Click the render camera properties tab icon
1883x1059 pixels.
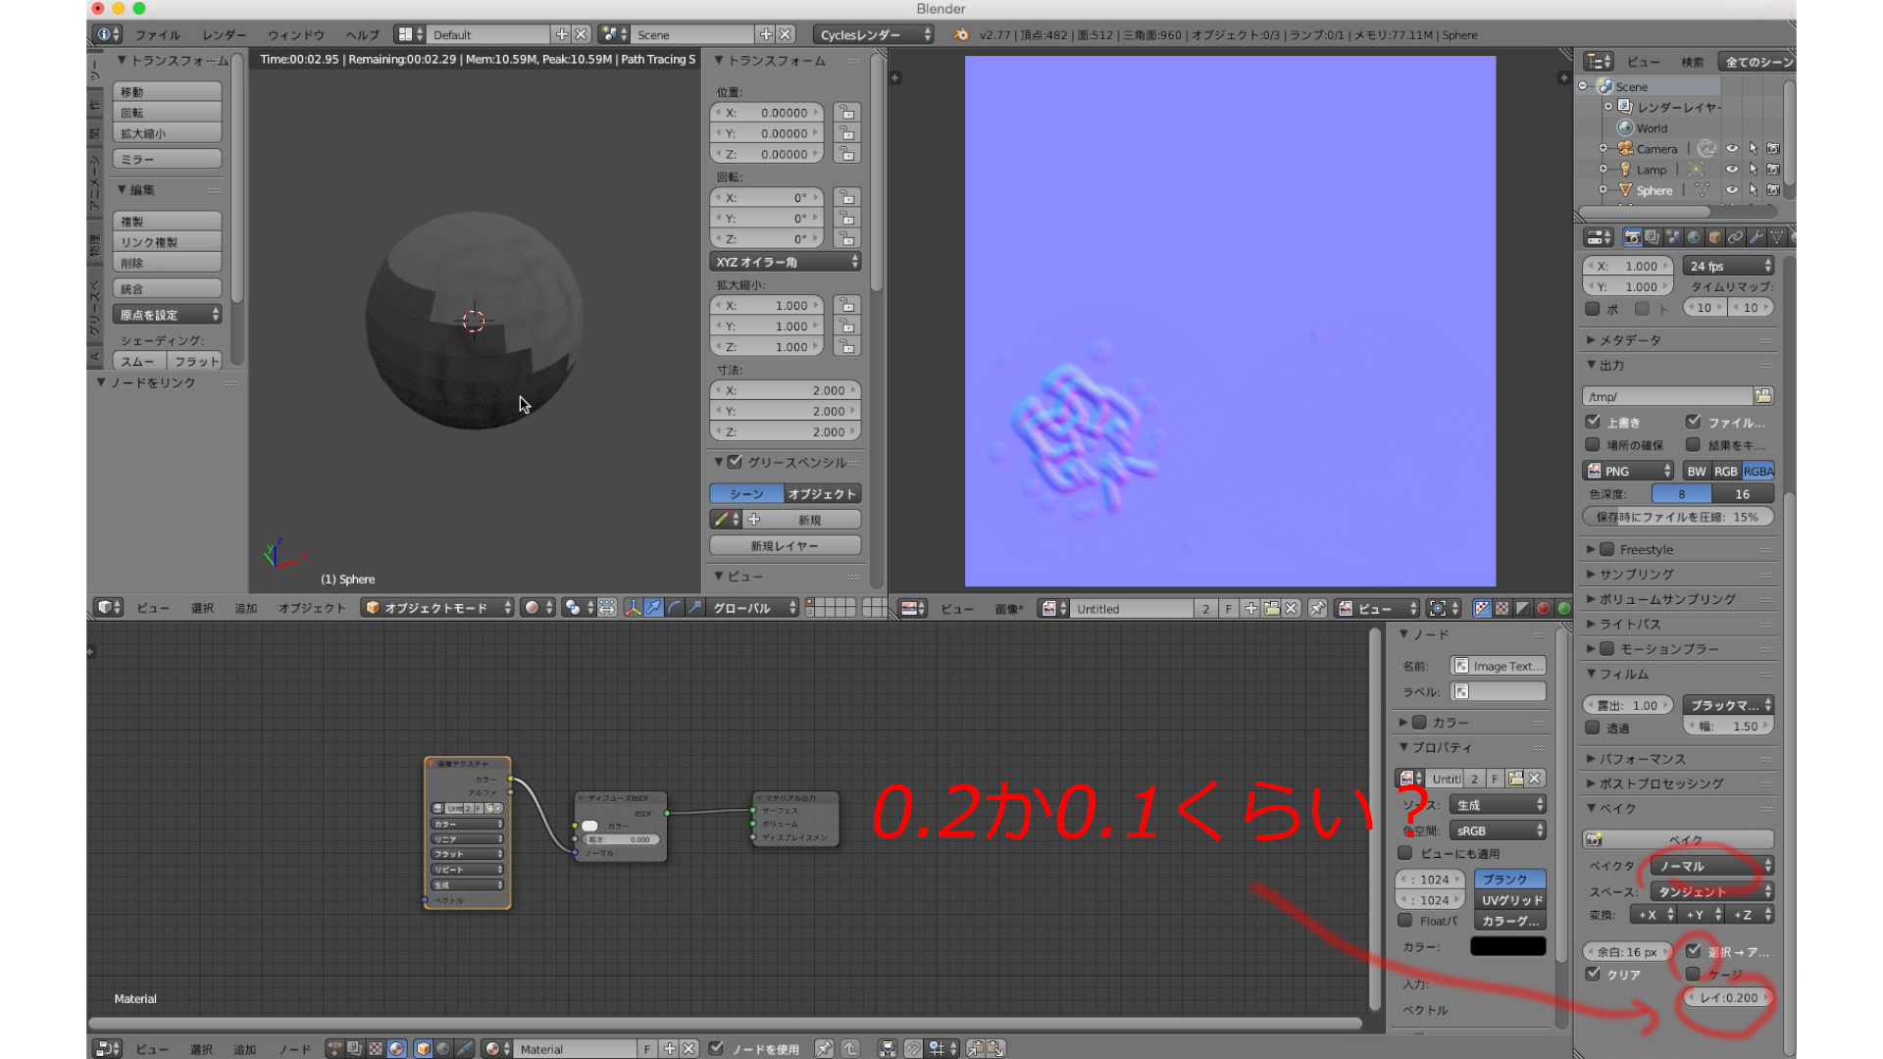point(1632,237)
